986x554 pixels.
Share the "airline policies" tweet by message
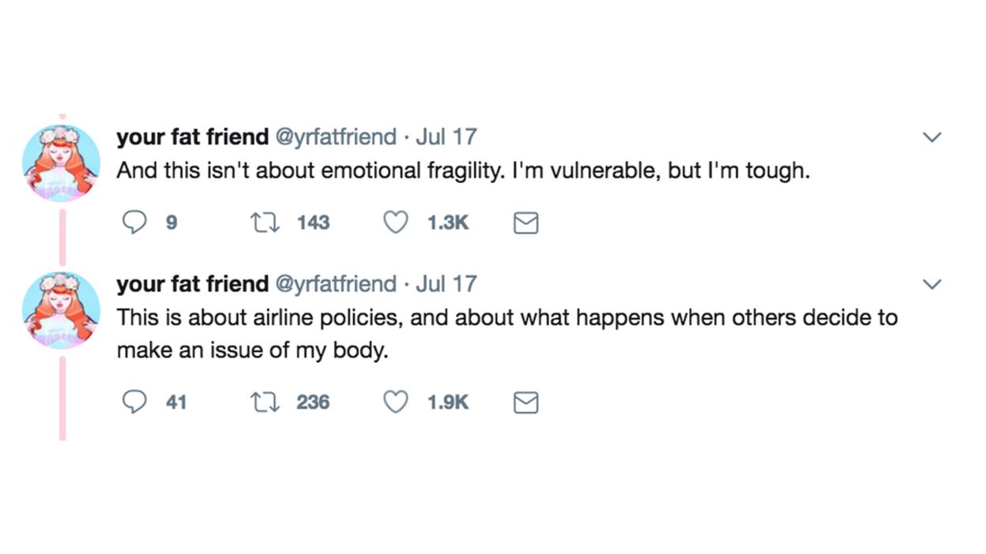point(526,403)
